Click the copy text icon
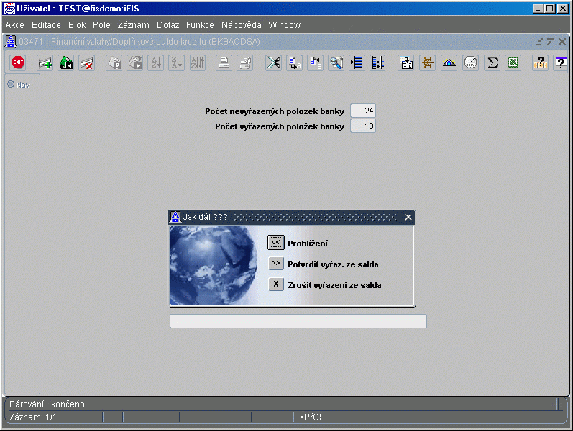Image resolution: width=573 pixels, height=431 pixels. pyautogui.click(x=295, y=62)
